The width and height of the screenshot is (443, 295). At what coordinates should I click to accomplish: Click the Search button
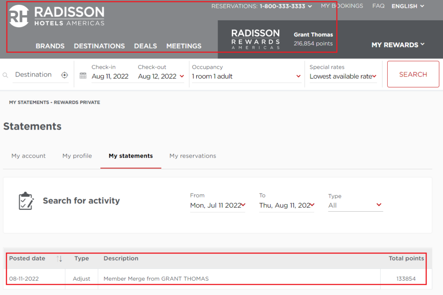pyautogui.click(x=413, y=74)
